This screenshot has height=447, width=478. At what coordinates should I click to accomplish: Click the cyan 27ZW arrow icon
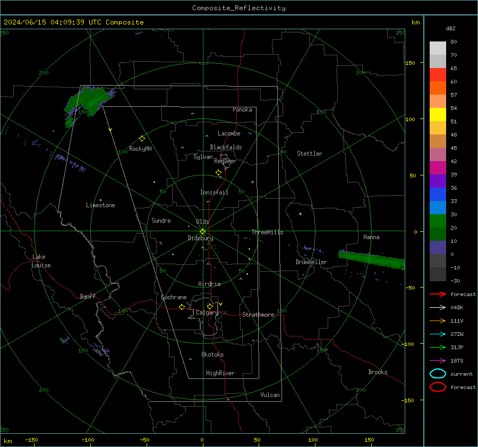pyautogui.click(x=438, y=334)
